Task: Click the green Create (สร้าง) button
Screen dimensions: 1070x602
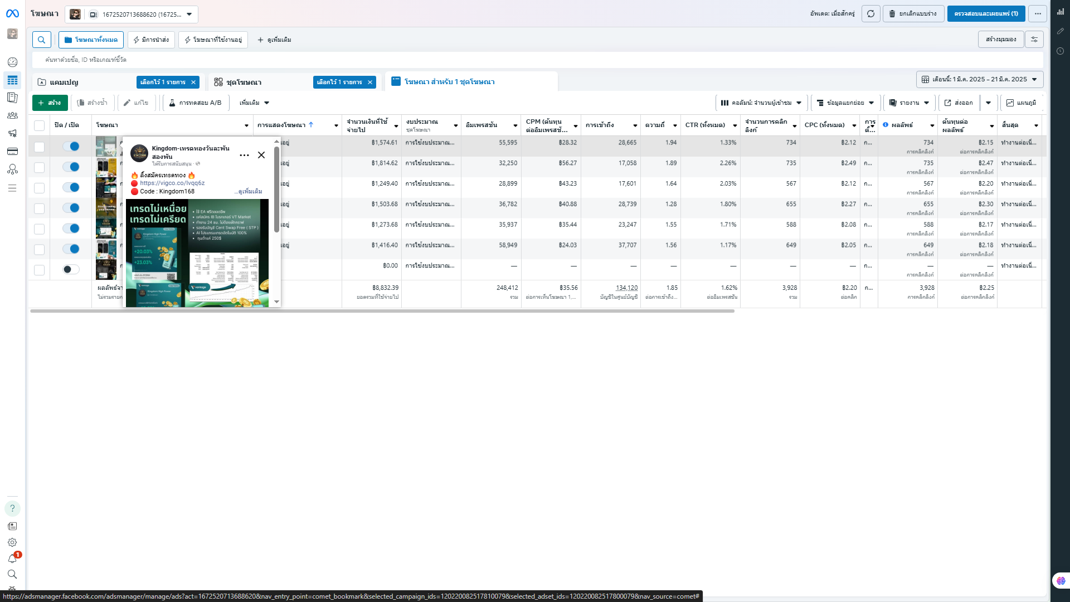Action: pyautogui.click(x=50, y=103)
